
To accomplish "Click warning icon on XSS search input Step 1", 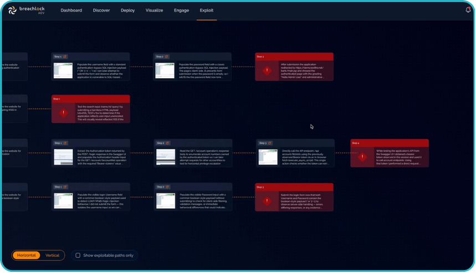I will (x=63, y=113).
